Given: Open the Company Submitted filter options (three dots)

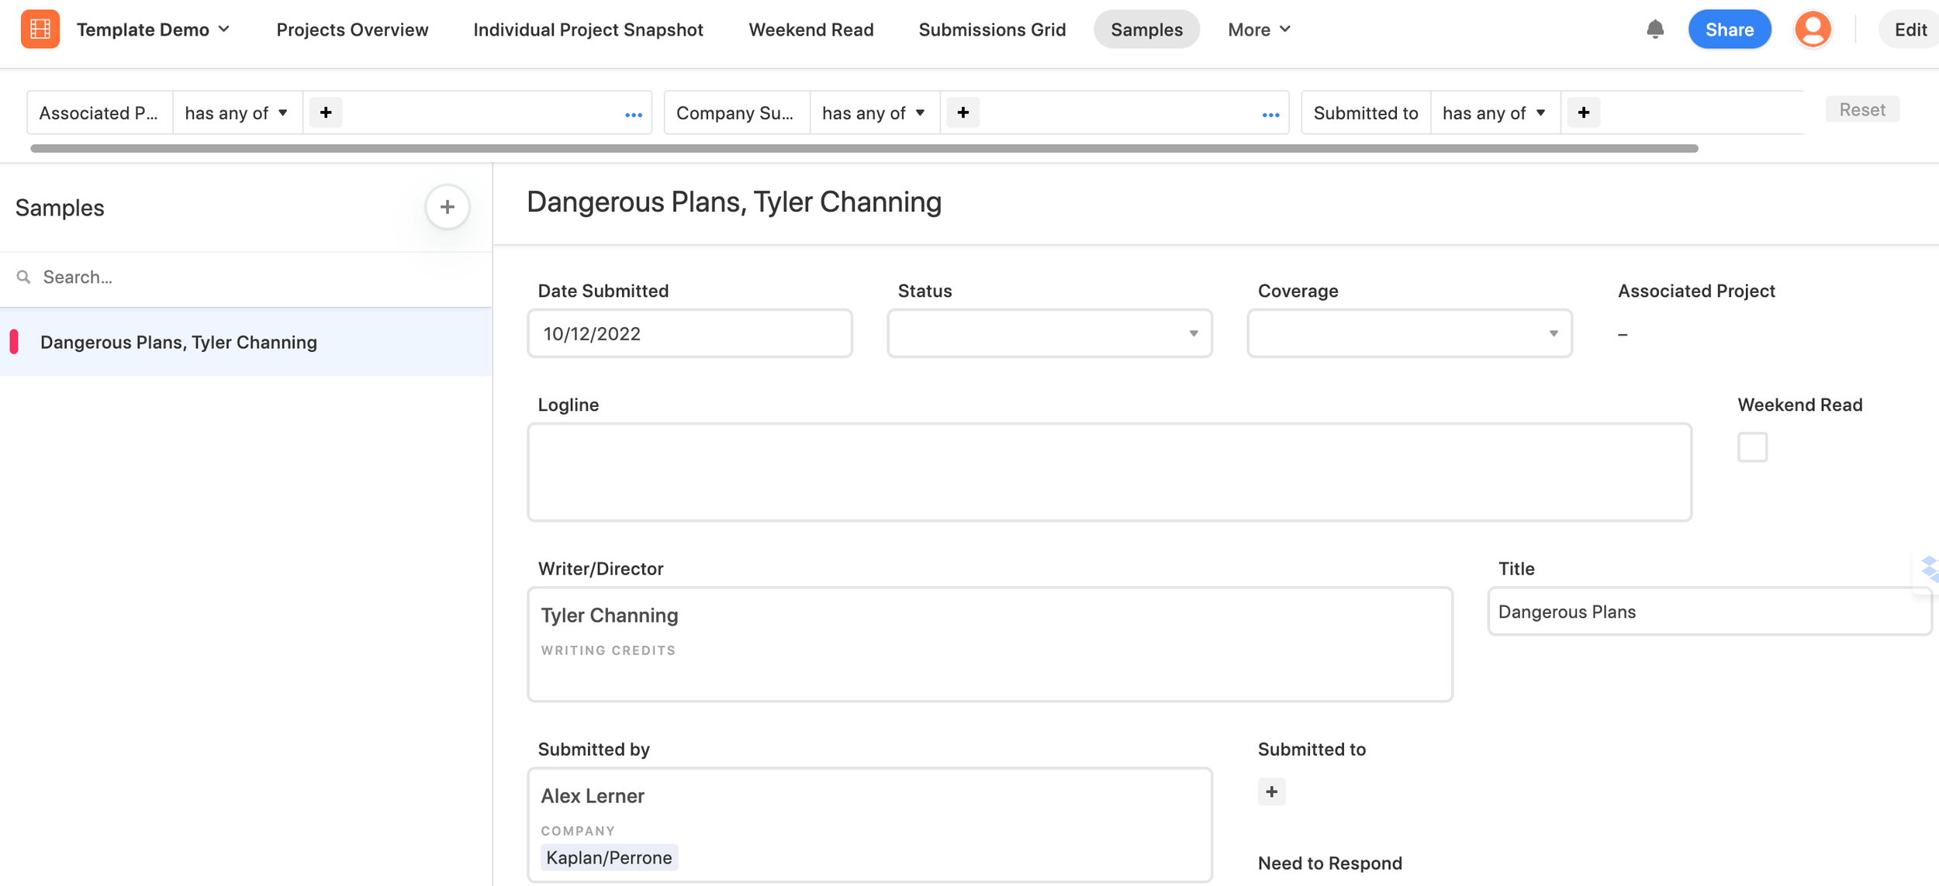Looking at the screenshot, I should coord(1270,115).
